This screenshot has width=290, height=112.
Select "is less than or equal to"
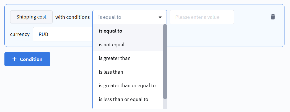pyautogui.click(x=123, y=99)
